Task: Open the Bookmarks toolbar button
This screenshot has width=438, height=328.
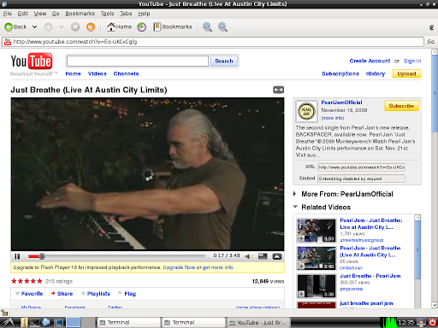Action: (173, 26)
